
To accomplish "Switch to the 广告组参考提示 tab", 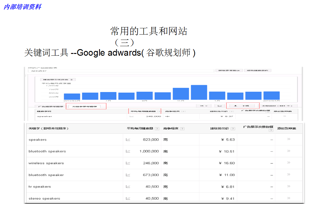I will click(x=50, y=107).
